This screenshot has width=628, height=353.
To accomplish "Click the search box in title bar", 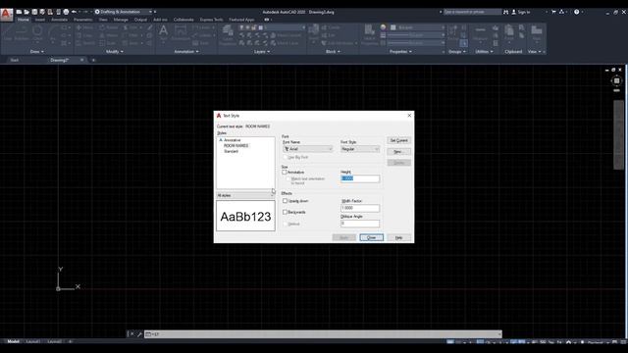I will (x=472, y=12).
